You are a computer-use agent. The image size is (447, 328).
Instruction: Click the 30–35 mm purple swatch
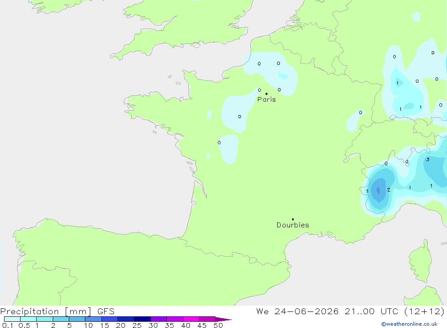158,319
